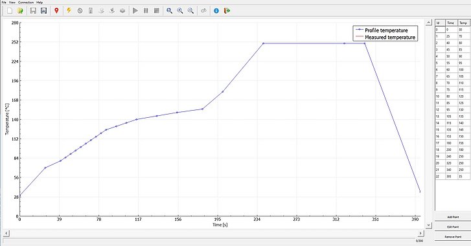Image resolution: width=471 pixels, height=246 pixels.
Task: Select Temp cell 80 in row 2
Action: click(463, 43)
